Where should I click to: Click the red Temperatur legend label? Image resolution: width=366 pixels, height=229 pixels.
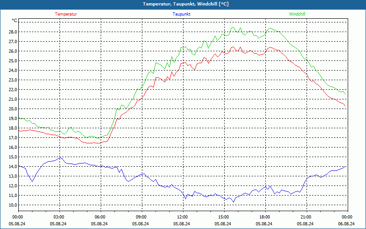tap(66, 14)
